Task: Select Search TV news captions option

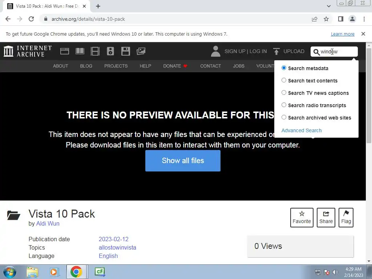Action: pyautogui.click(x=284, y=93)
